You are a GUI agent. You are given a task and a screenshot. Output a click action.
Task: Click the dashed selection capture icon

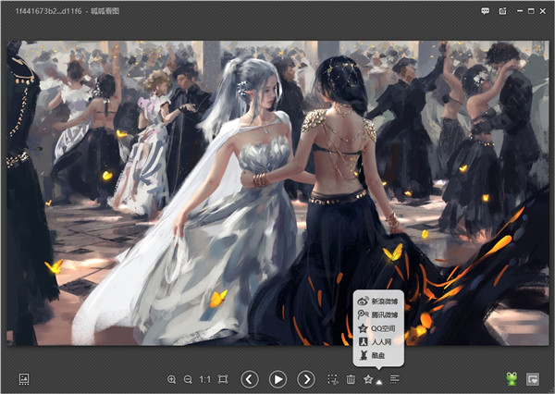click(333, 379)
